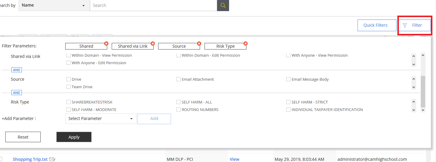Check With Anyone - Edit Permission
Image resolution: width=436 pixels, height=162 pixels.
[69, 63]
